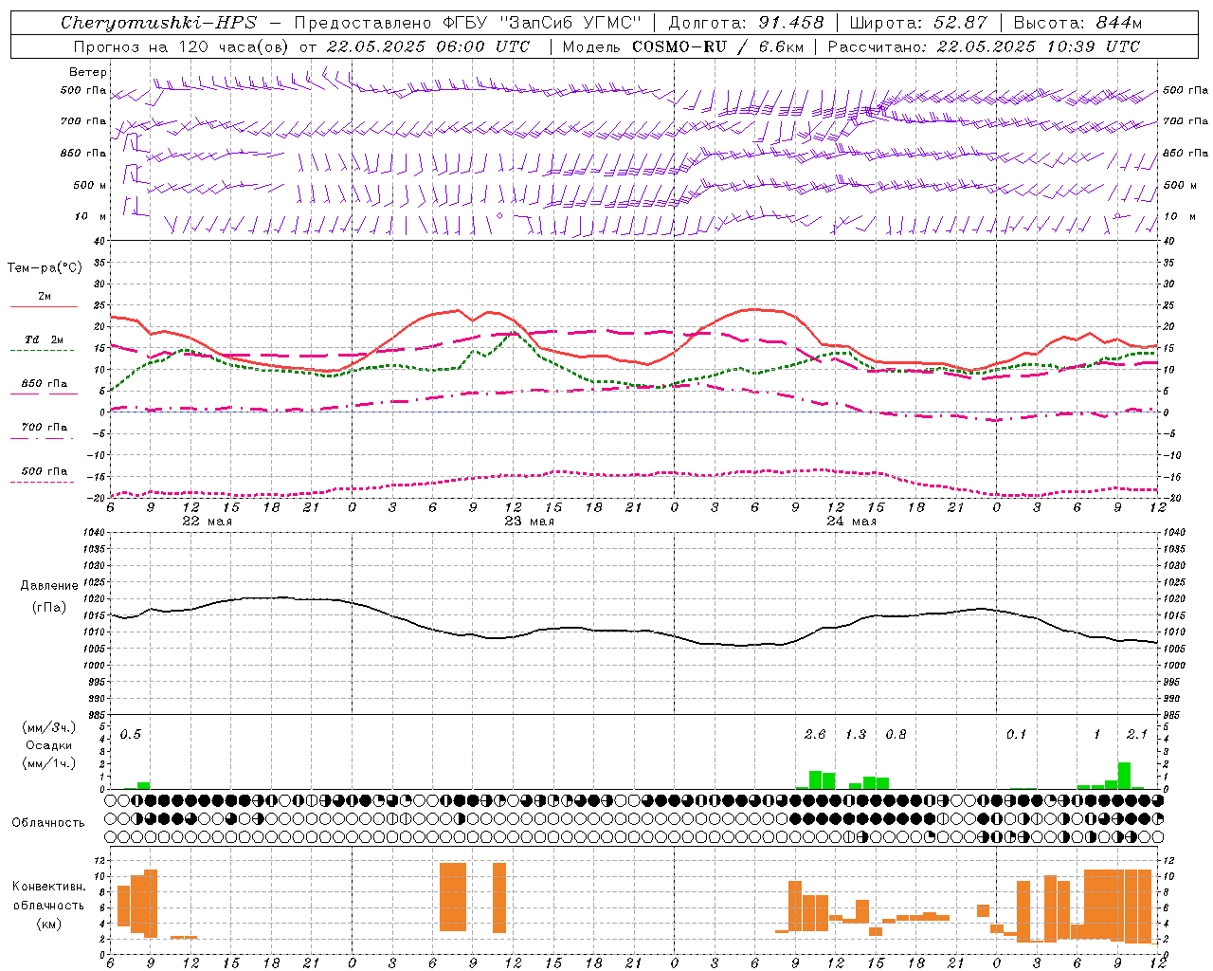1213x971 pixels.
Task: Click the Облачность cloudiness label
Action: click(x=48, y=822)
